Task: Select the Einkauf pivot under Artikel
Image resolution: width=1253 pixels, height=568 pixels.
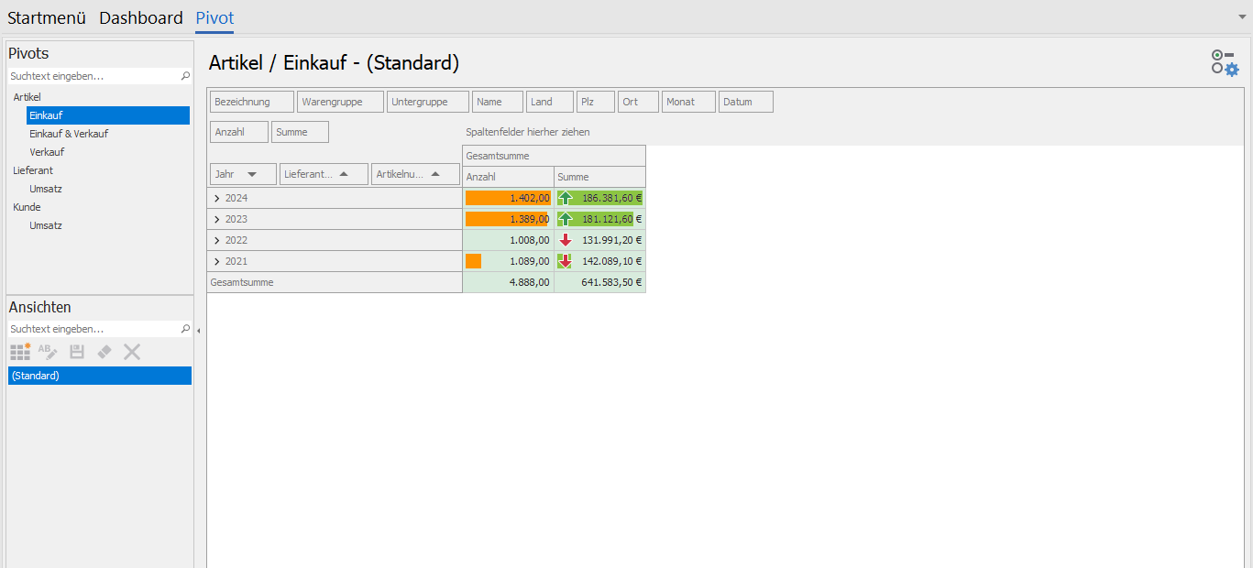Action: tap(108, 115)
